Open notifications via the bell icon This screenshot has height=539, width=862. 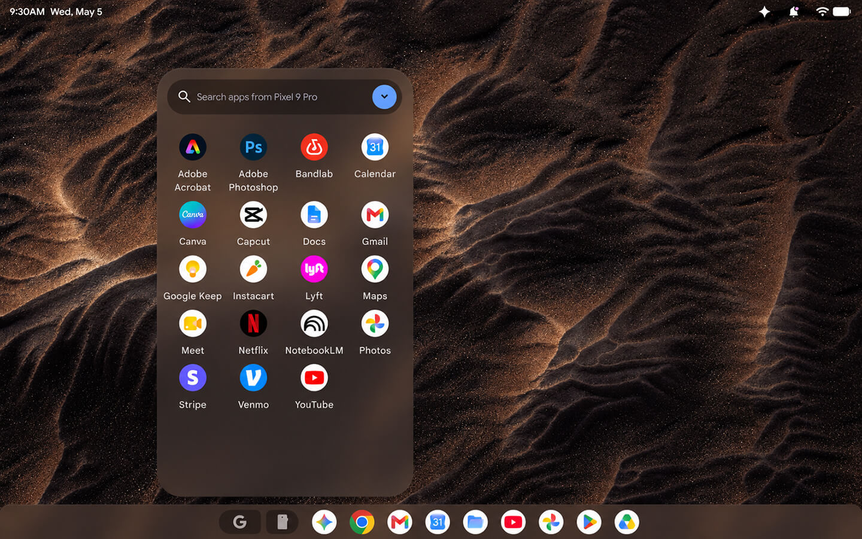pyautogui.click(x=794, y=11)
